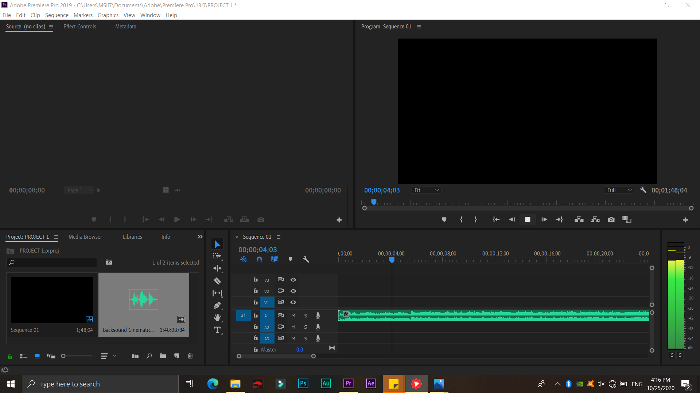
Task: Click New Item icon in Project panel
Action: coord(176,356)
